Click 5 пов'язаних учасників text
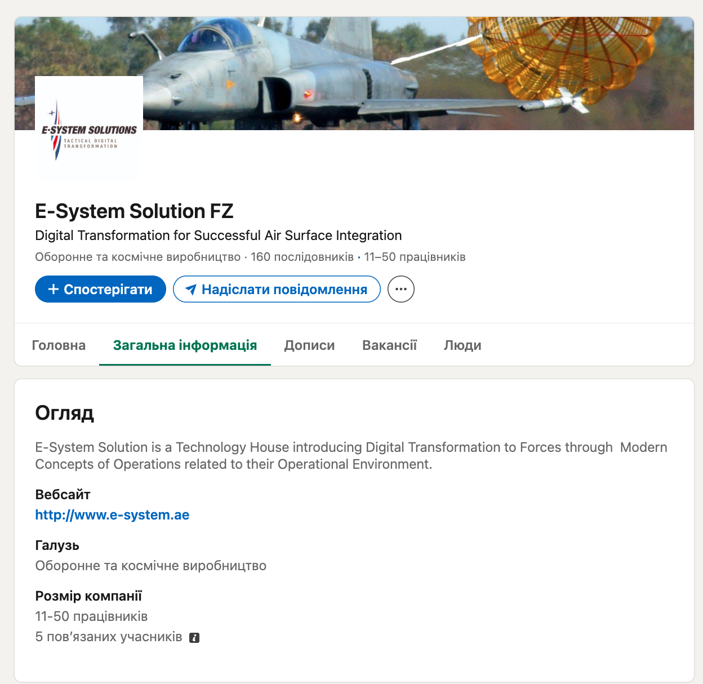This screenshot has height=684, width=703. coord(109,637)
